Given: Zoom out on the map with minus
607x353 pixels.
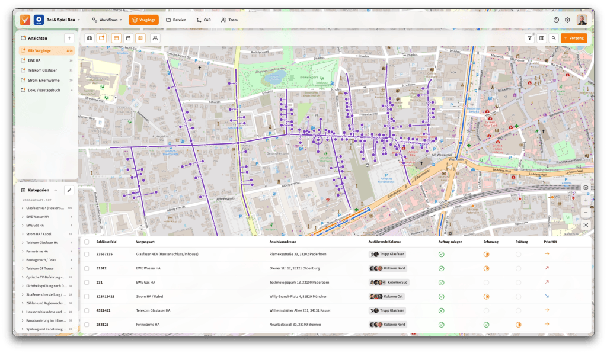Looking at the screenshot, I should coord(586,212).
